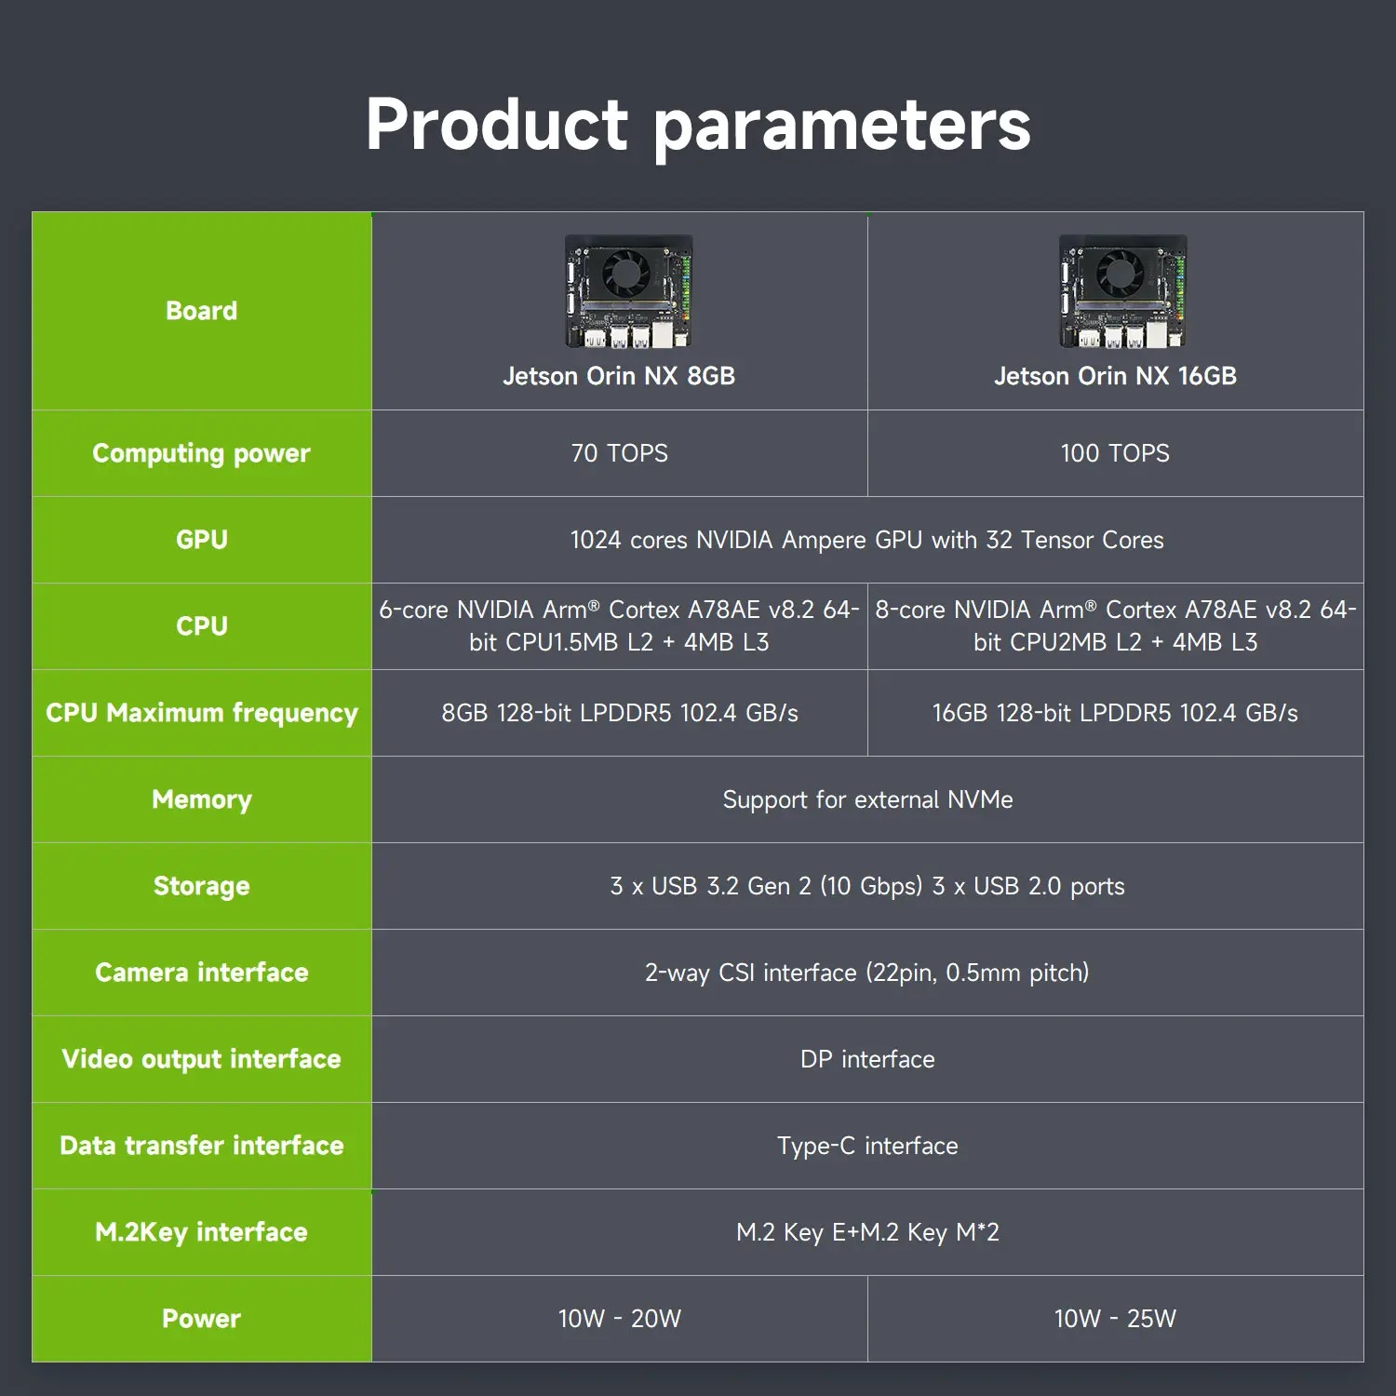Click the 6-core CPU specification cell

pyautogui.click(x=619, y=625)
